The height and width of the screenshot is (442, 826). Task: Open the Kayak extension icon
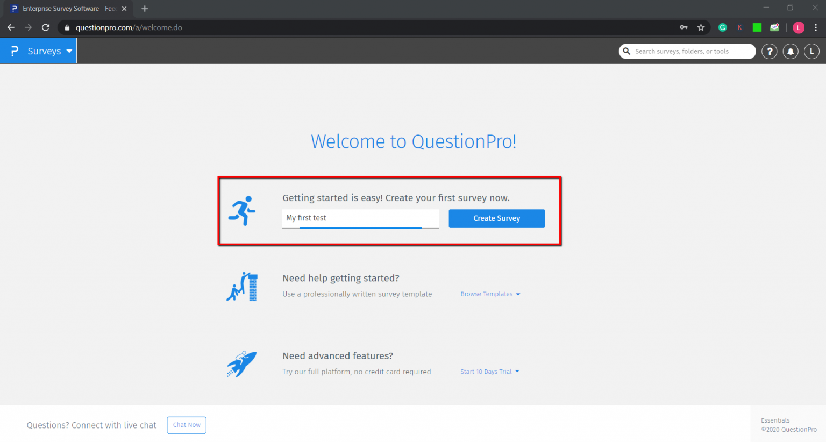coord(739,27)
